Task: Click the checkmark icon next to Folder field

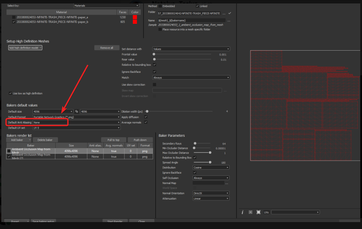Action: [x=230, y=13]
